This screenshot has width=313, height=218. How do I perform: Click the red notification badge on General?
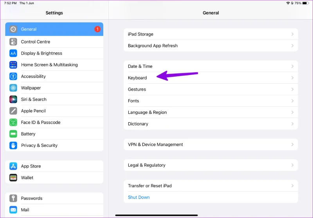(97, 29)
